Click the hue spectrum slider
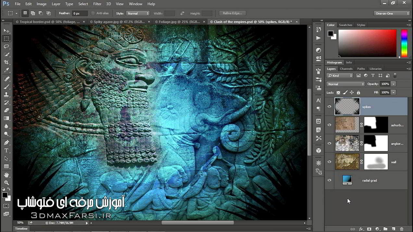Screen dimensions: 413x232 click(x=404, y=43)
